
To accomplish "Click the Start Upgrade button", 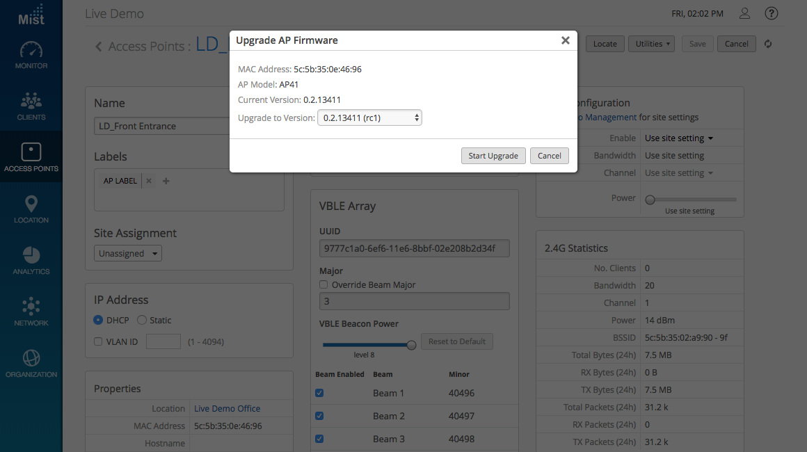I will click(x=493, y=156).
